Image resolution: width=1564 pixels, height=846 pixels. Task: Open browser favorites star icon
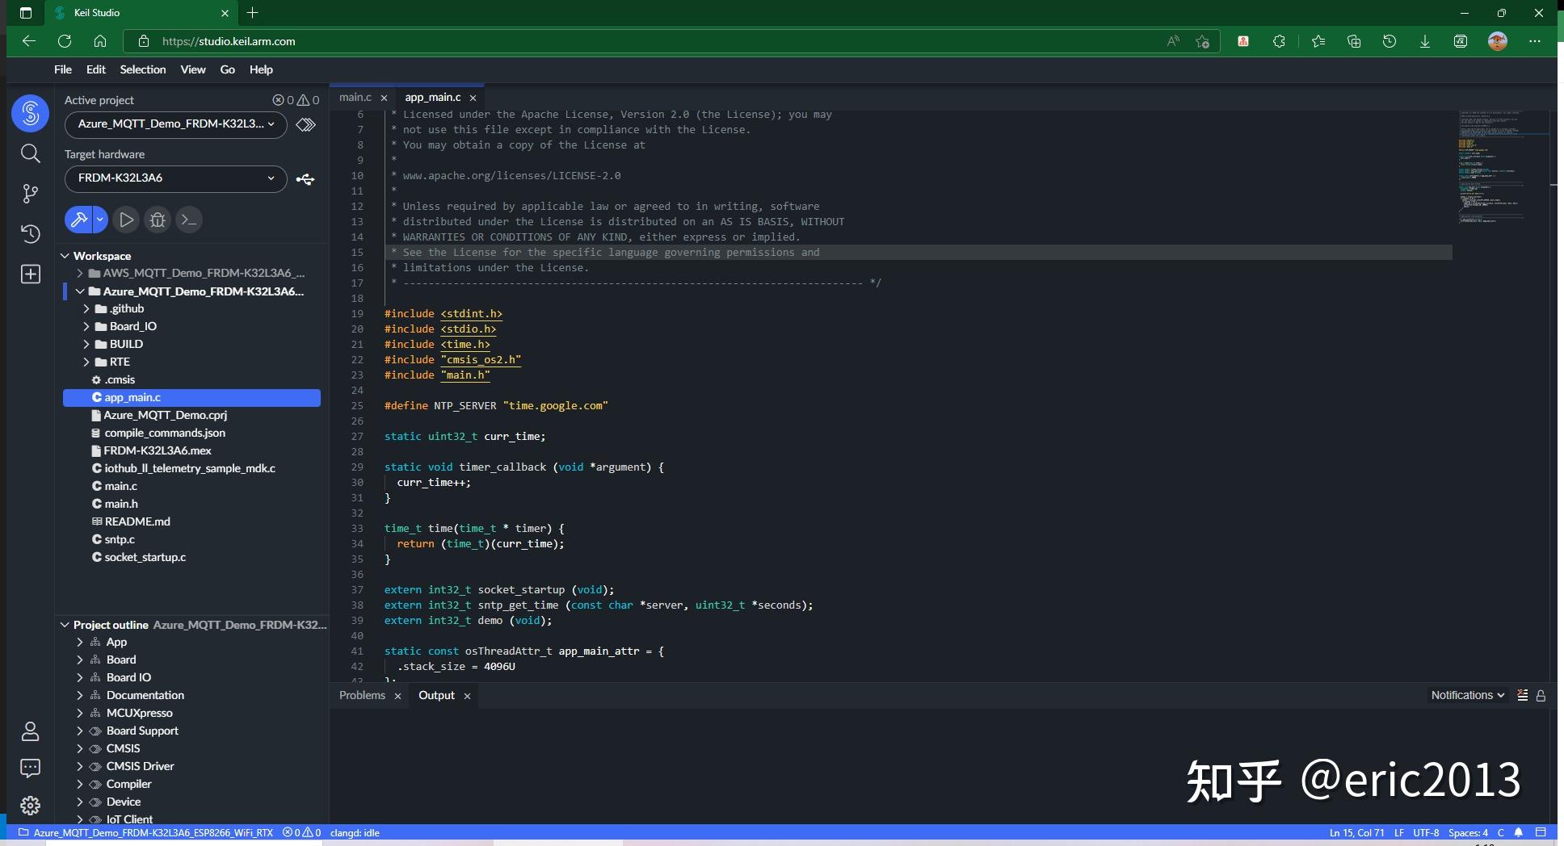coord(1318,41)
